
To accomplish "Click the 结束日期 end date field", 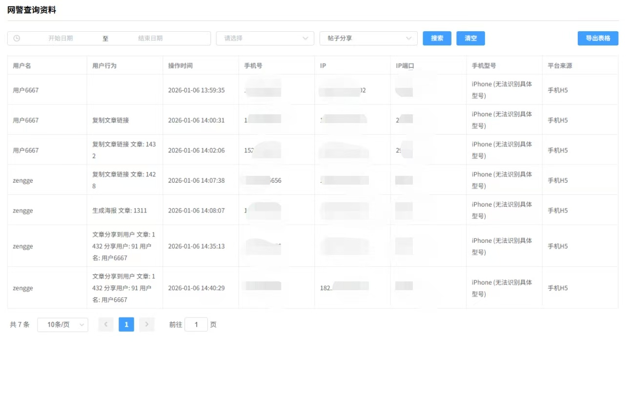I will [x=150, y=38].
